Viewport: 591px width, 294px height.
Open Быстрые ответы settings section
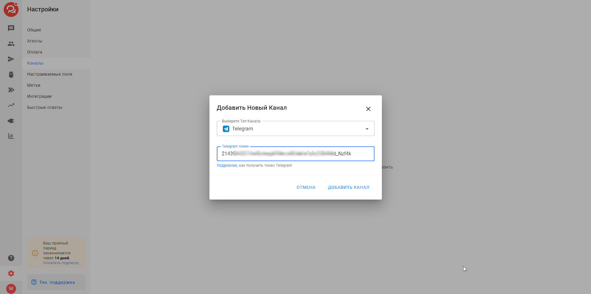coord(45,107)
